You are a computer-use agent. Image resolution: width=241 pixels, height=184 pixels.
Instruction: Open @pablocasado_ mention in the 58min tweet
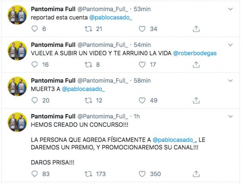[x=83, y=89]
